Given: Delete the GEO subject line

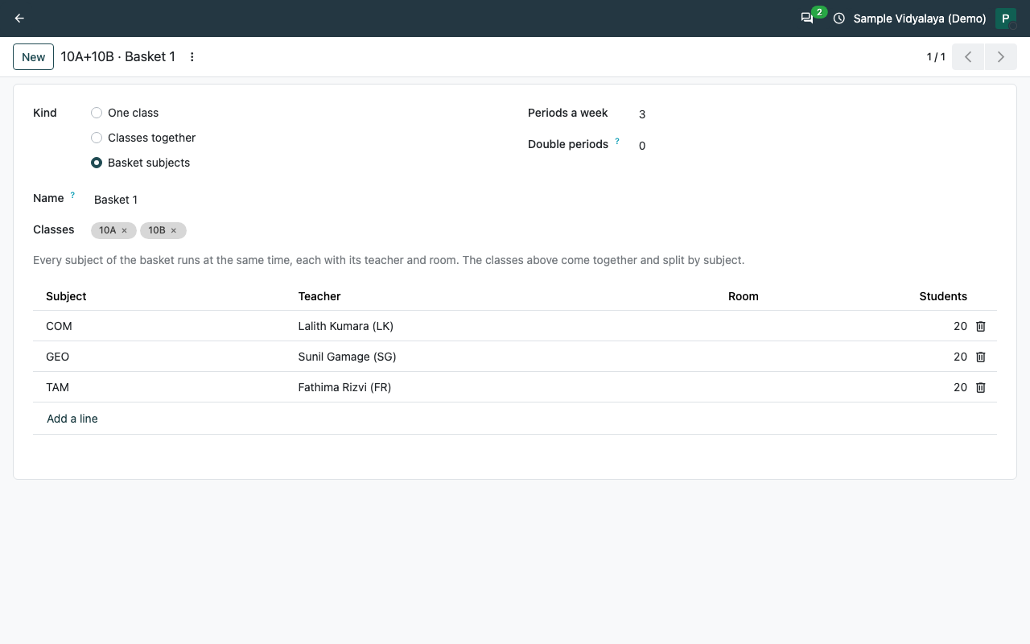Looking at the screenshot, I should [981, 357].
